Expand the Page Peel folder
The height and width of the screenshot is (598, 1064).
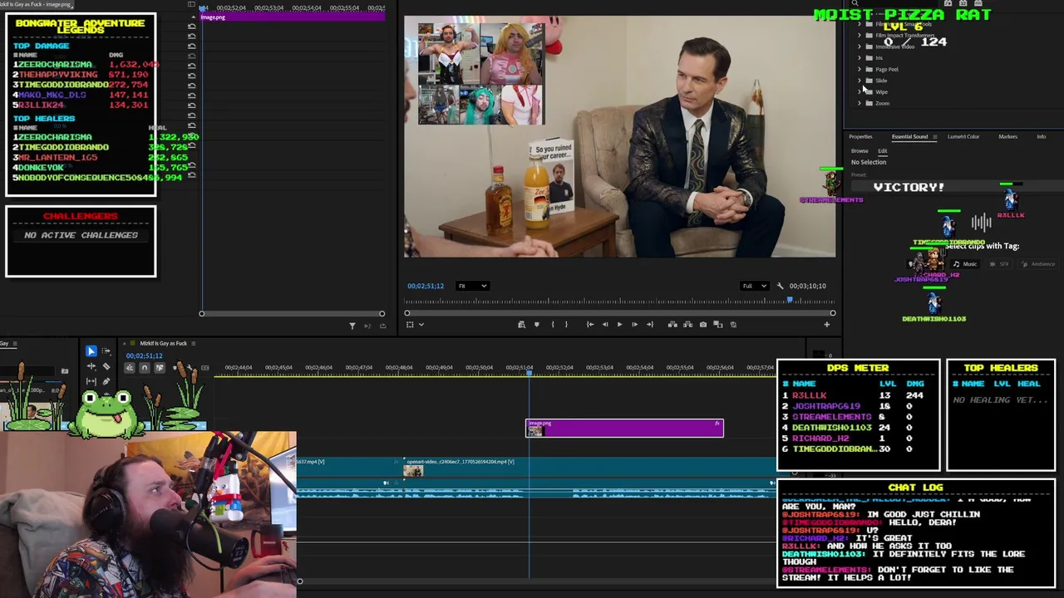[x=860, y=69]
